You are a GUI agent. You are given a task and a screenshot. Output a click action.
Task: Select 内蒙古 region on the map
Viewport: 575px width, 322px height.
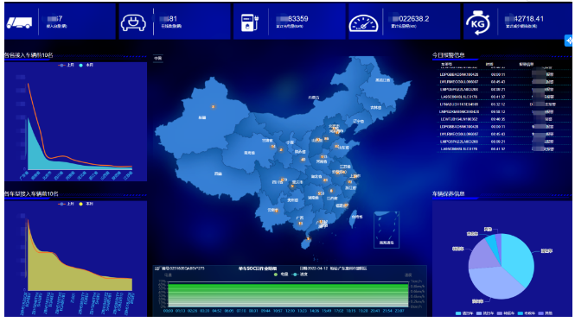pyautogui.click(x=314, y=98)
